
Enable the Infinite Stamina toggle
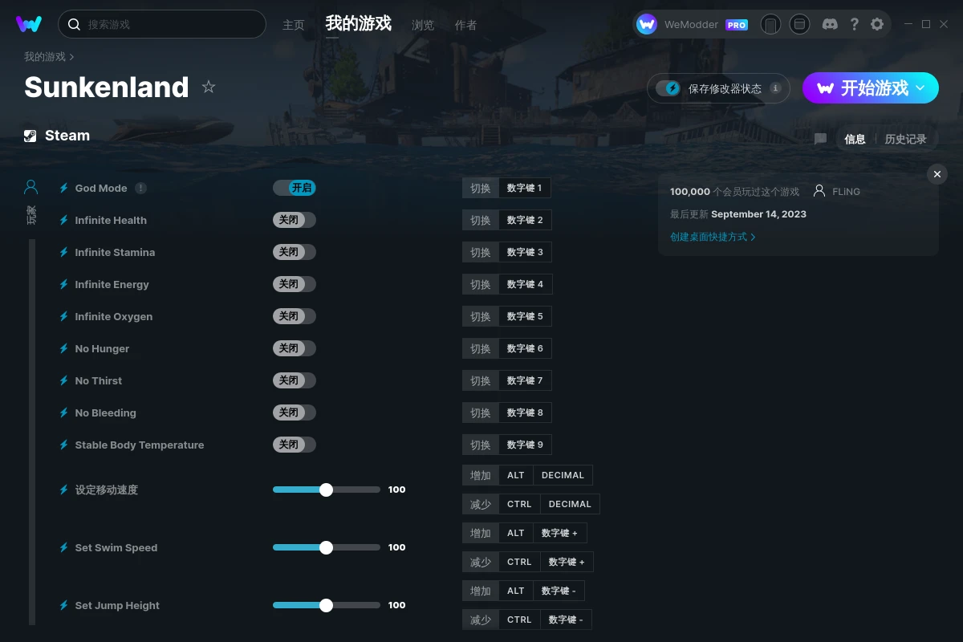coord(295,252)
